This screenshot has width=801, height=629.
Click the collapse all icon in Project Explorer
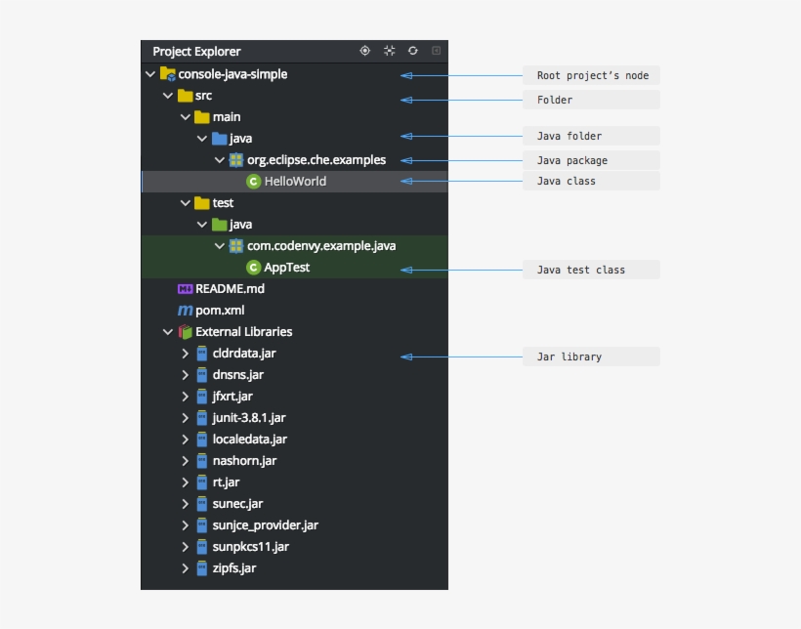[390, 51]
